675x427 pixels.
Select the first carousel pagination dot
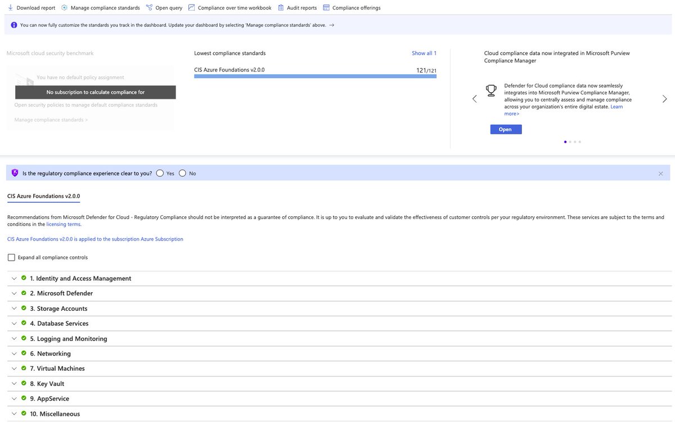pyautogui.click(x=565, y=142)
